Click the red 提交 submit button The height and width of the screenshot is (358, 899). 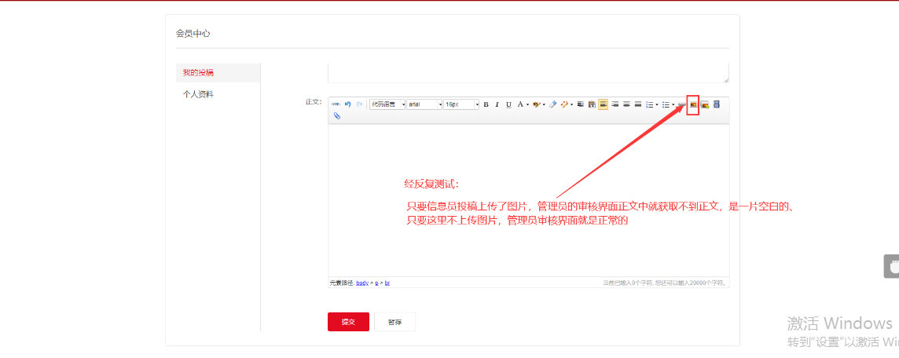click(x=348, y=322)
